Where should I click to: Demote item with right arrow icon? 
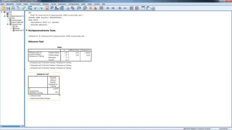point(113,8)
